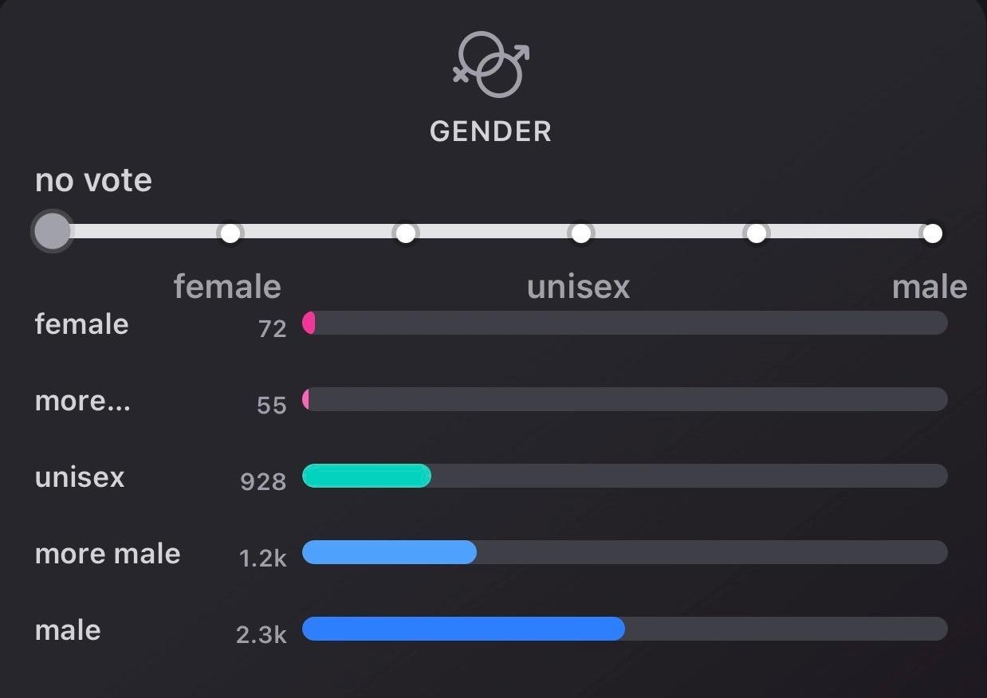Select the more female slider point
This screenshot has width=987, height=698.
point(406,233)
